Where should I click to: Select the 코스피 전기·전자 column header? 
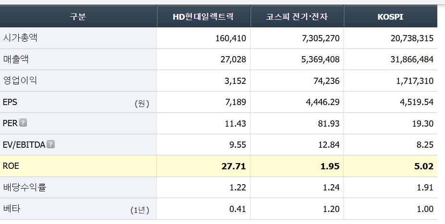[x=297, y=16]
